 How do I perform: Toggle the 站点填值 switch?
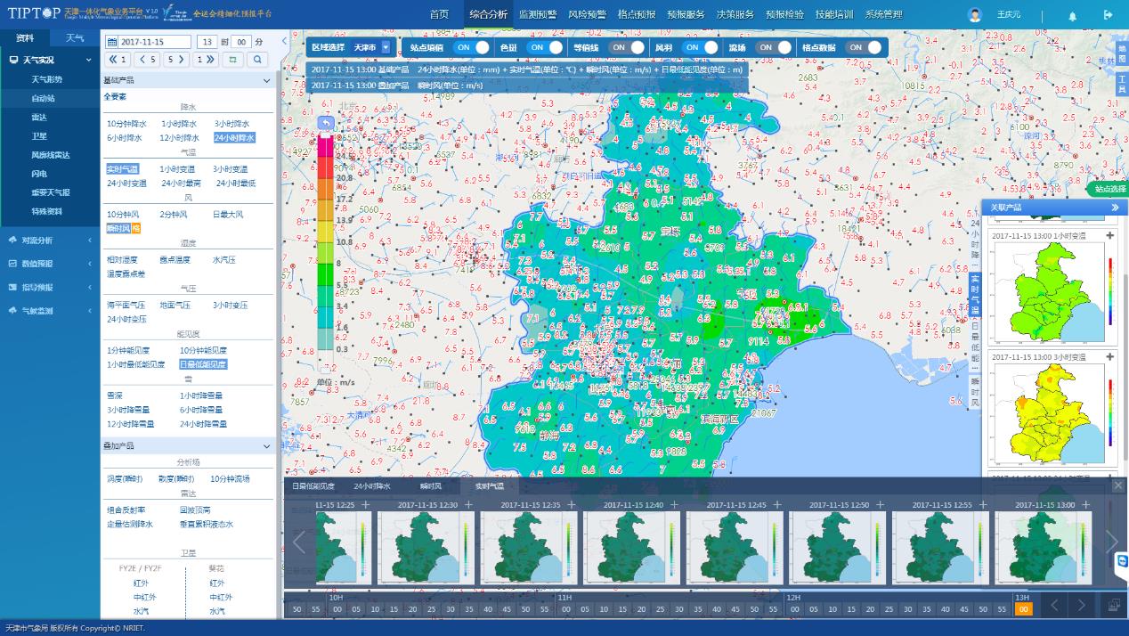pyautogui.click(x=471, y=47)
